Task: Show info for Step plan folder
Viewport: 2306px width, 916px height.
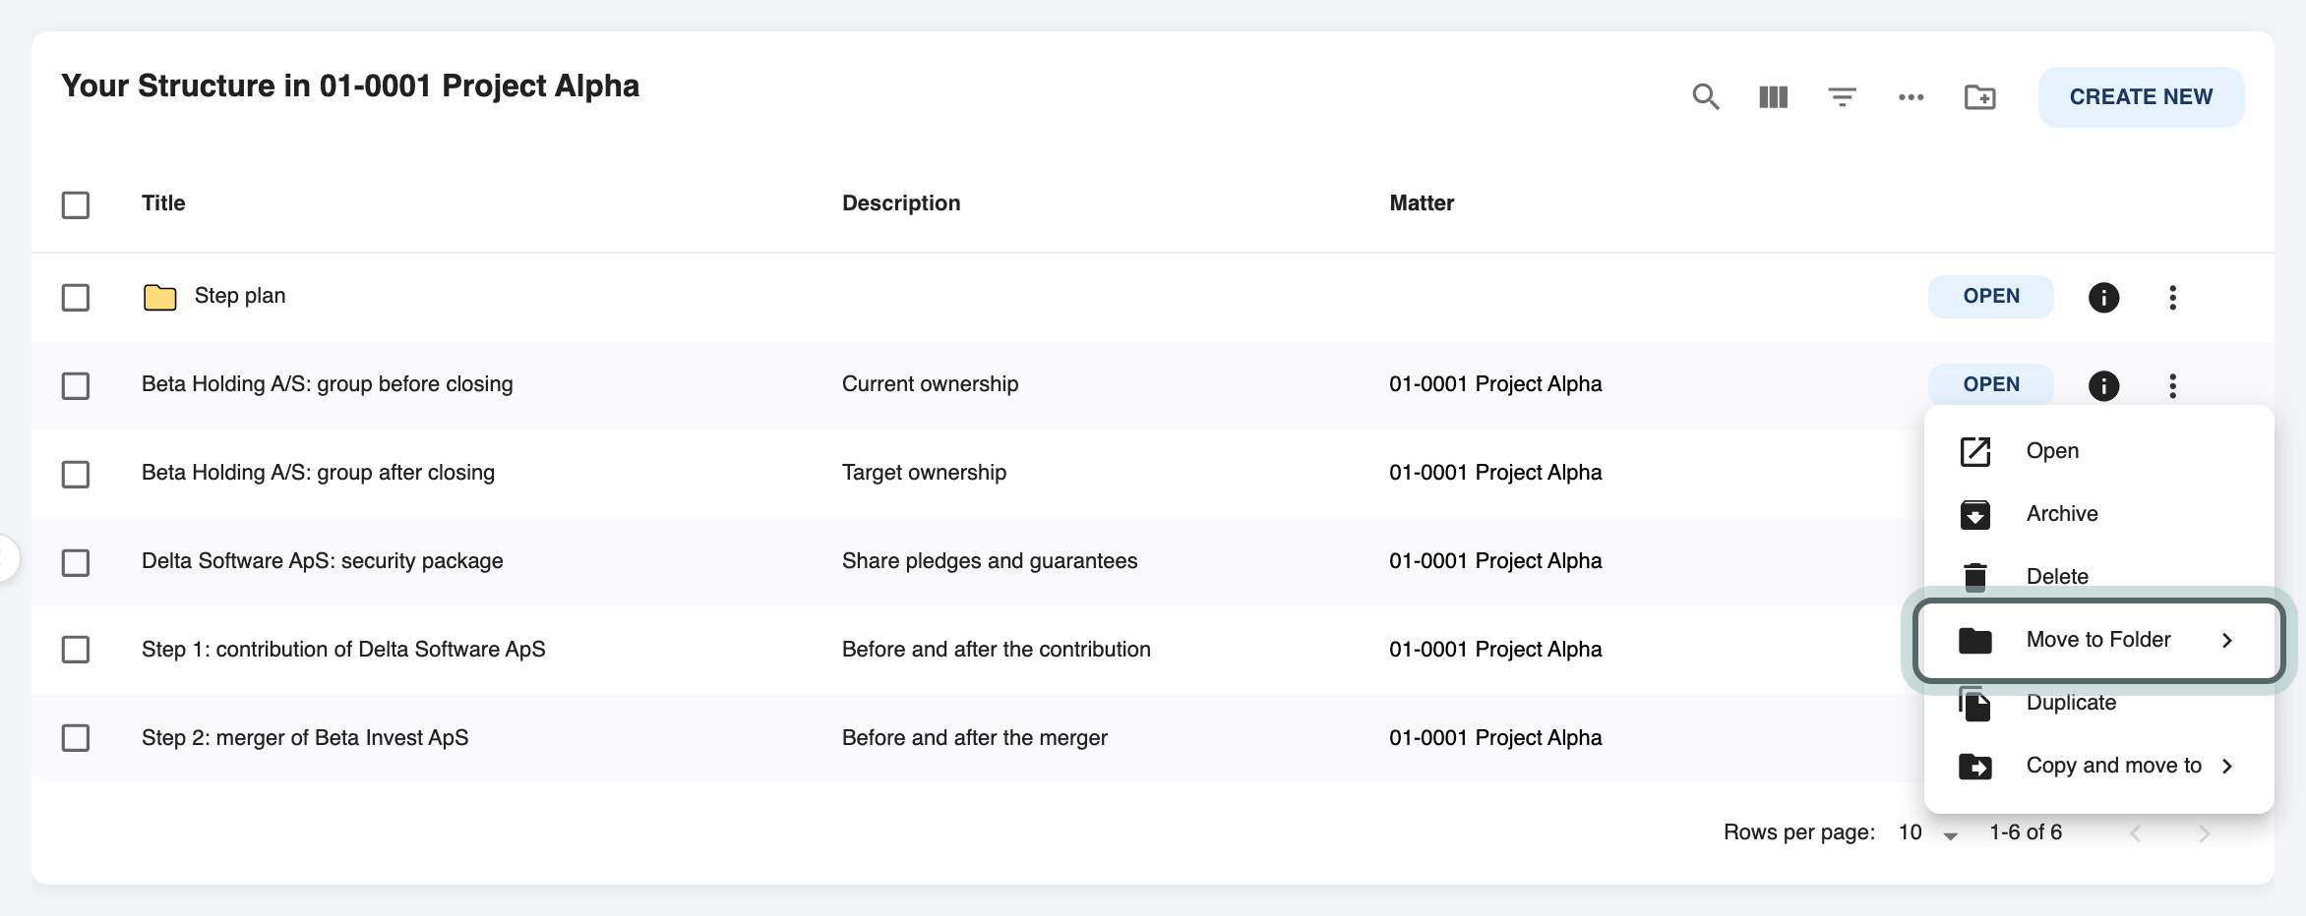Action: coord(2103,297)
